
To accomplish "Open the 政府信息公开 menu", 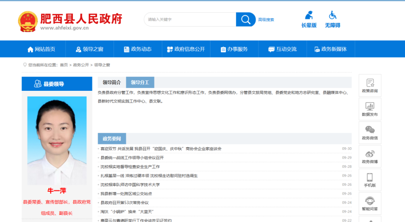I will [x=186, y=49].
